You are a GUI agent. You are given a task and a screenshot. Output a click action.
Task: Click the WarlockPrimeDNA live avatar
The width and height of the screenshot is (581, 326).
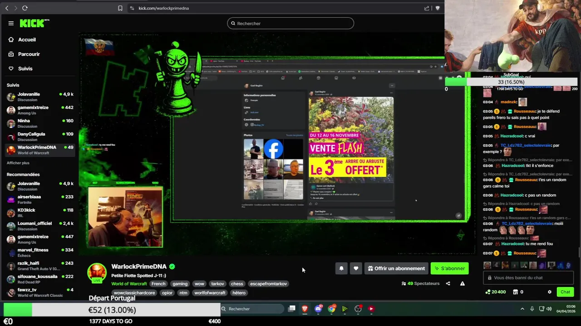tap(97, 273)
